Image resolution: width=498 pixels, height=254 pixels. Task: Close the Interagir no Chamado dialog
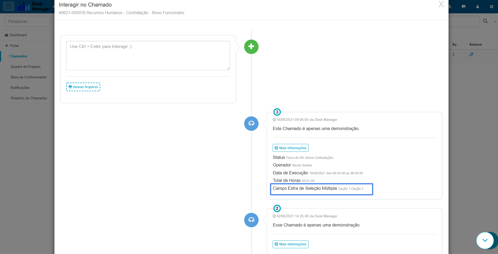click(x=441, y=4)
